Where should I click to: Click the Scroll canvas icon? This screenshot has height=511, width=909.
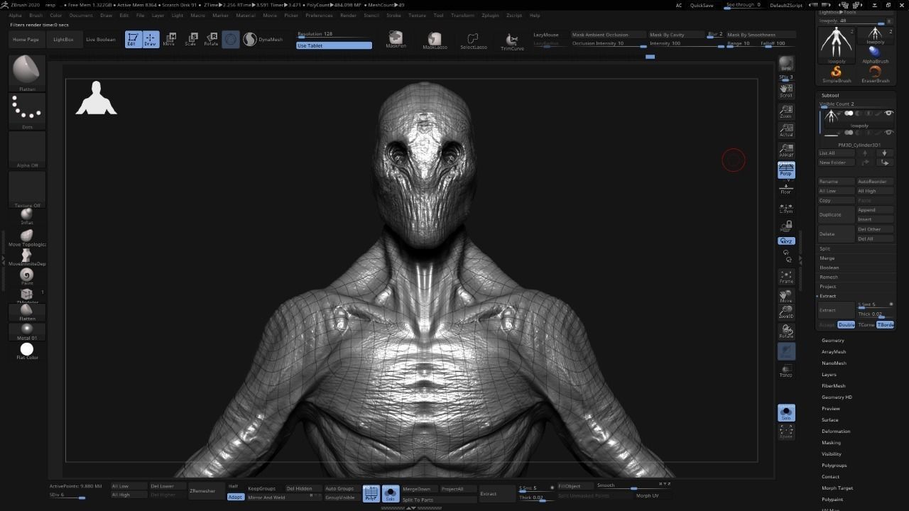785,90
